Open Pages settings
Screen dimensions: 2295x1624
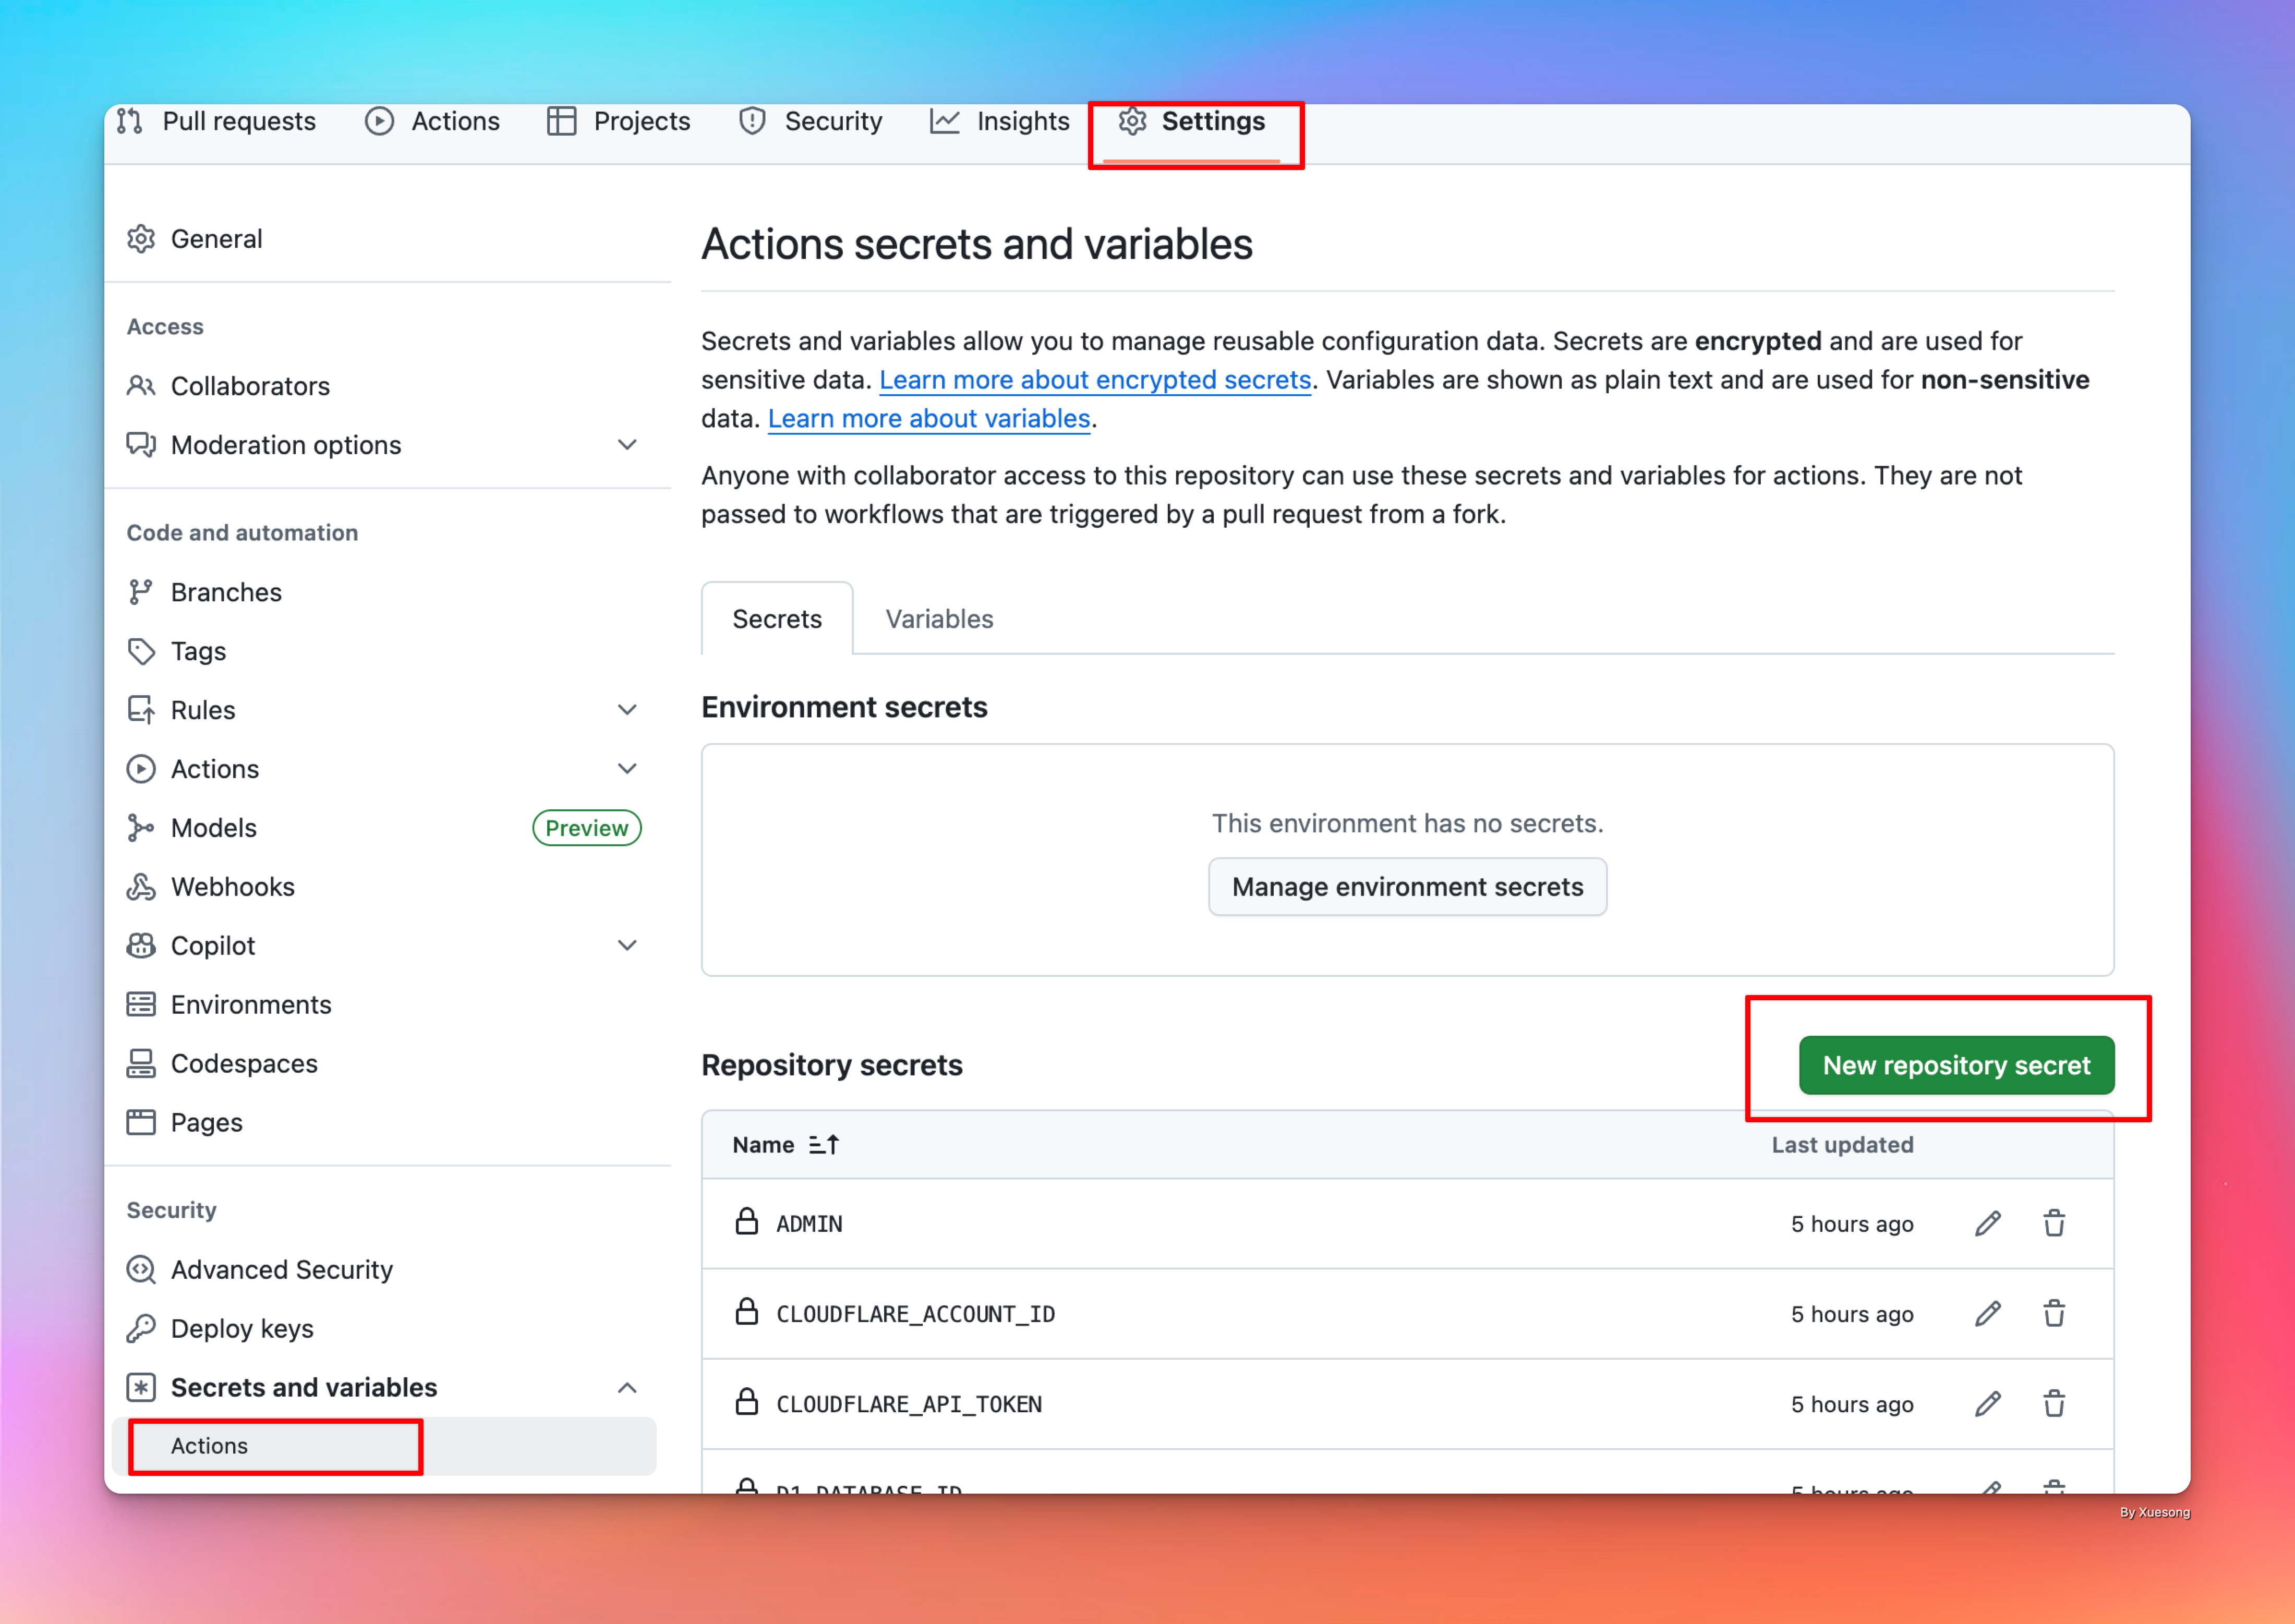pos(388,1123)
